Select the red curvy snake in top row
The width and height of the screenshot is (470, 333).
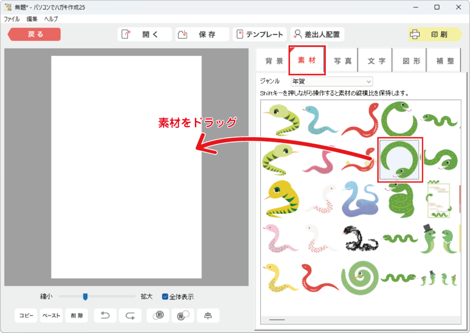point(360,120)
